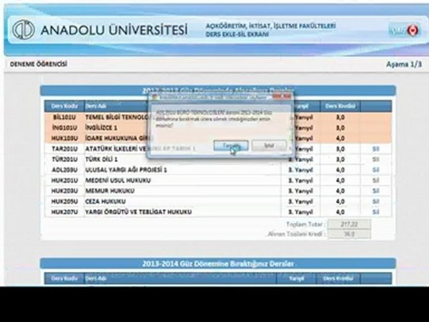The image size is (429, 322).
Task: Remove the TÜR201U Türk Dili 1 course
Action: pyautogui.click(x=376, y=159)
